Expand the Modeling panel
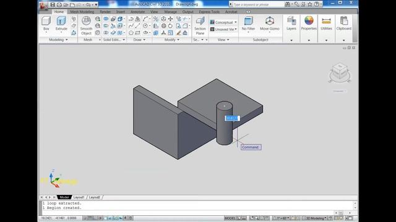The image size is (396, 222). (59, 39)
